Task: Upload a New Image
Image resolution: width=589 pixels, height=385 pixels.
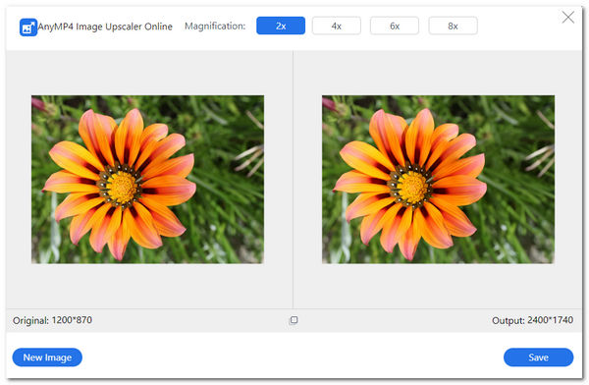Action: pos(47,357)
